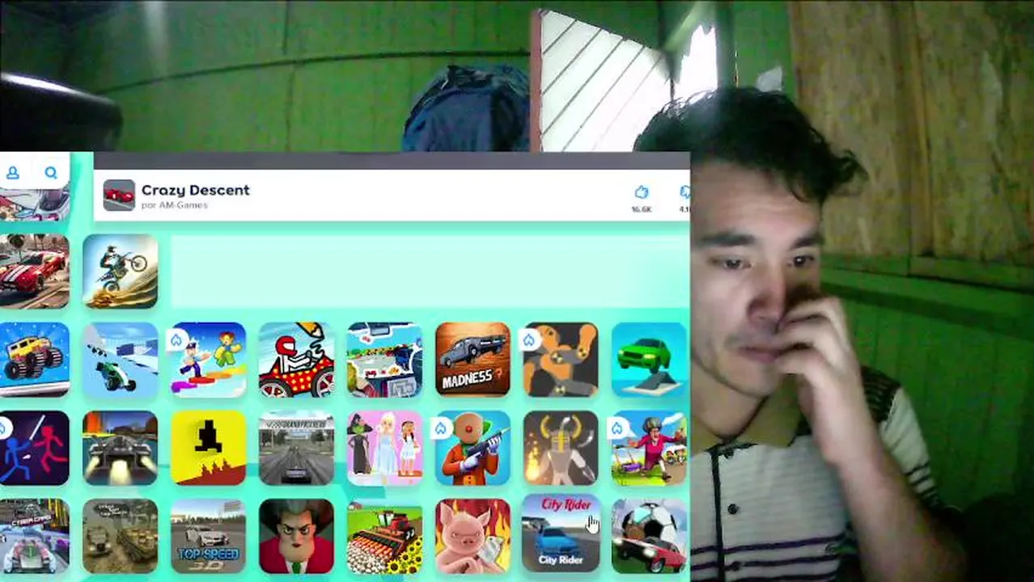The width and height of the screenshot is (1034, 582).
Task: Open the green car on ramp game
Action: 649,360
